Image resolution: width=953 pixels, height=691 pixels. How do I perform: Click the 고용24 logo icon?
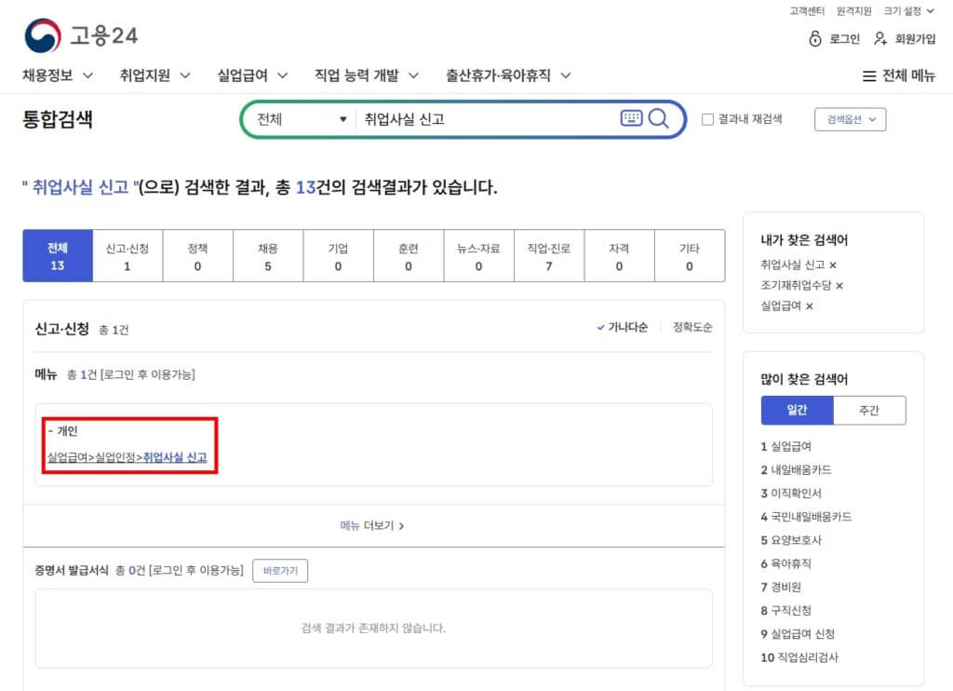click(42, 36)
